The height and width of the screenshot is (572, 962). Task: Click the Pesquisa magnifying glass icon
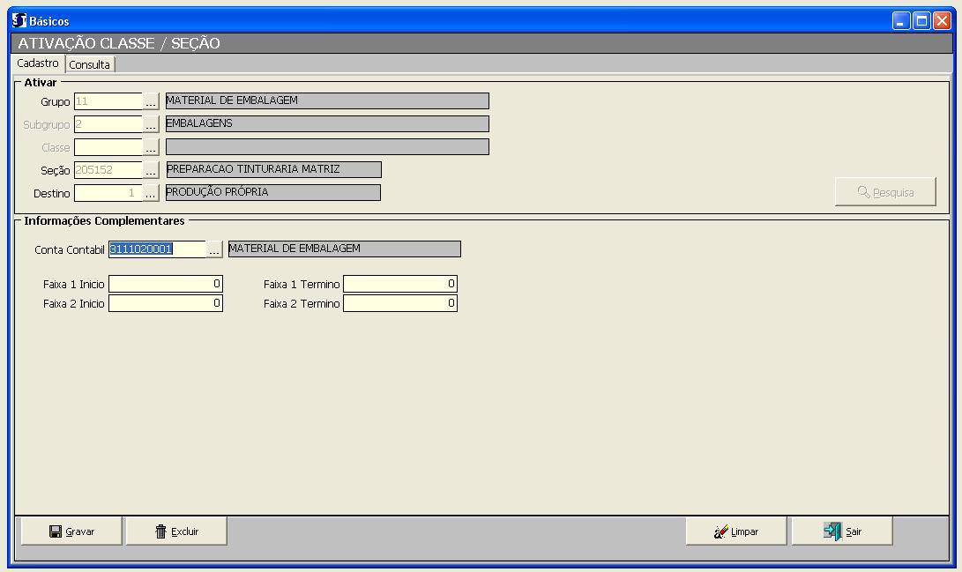pos(863,192)
